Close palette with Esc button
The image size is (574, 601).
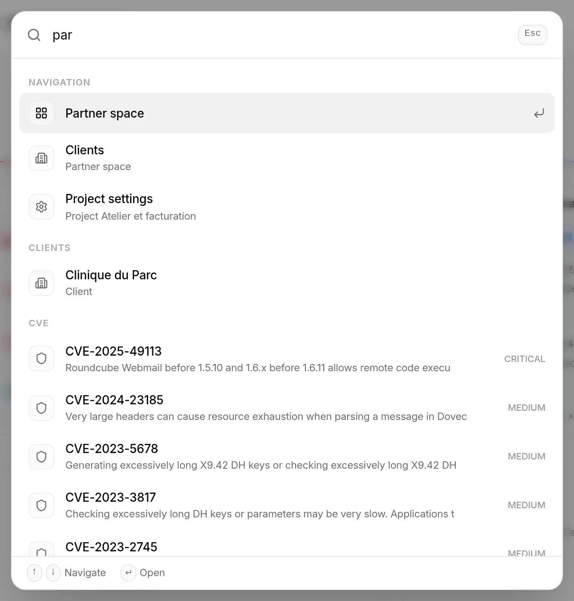click(533, 34)
